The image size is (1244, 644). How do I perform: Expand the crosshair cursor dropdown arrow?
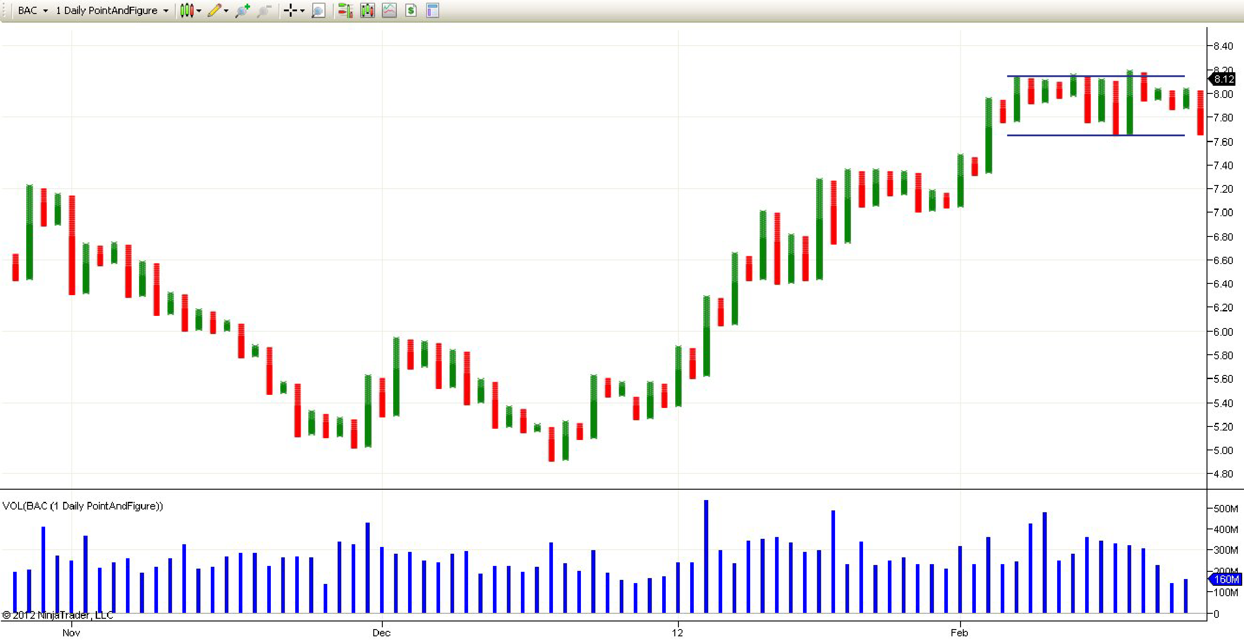(302, 11)
